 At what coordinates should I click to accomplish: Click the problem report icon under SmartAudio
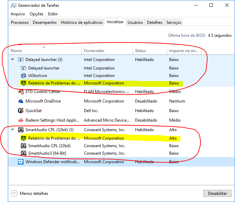pos(24,138)
